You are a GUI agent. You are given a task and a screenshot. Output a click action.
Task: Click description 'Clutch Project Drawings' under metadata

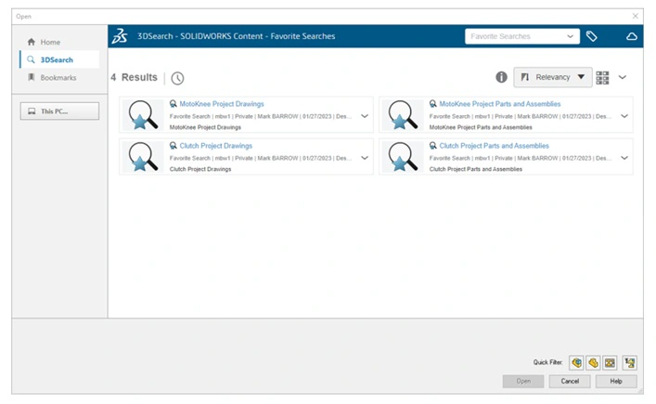200,169
